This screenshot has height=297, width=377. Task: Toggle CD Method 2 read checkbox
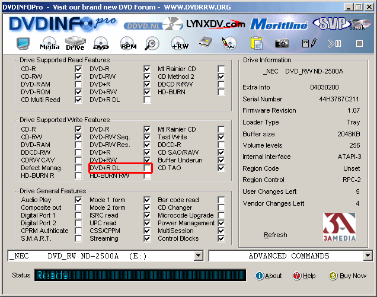(221, 76)
